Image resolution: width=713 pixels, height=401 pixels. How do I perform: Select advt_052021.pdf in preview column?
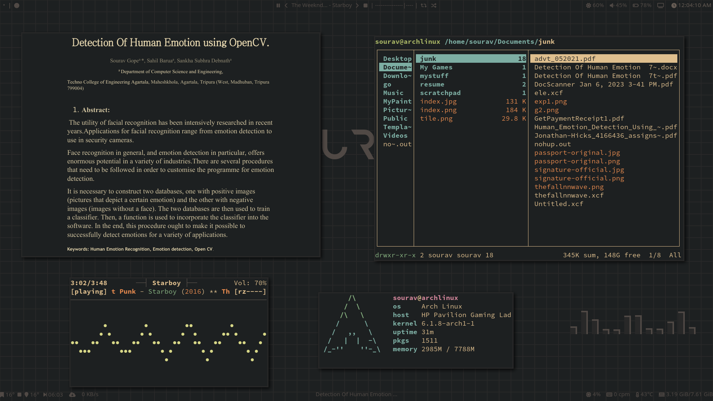[564, 59]
